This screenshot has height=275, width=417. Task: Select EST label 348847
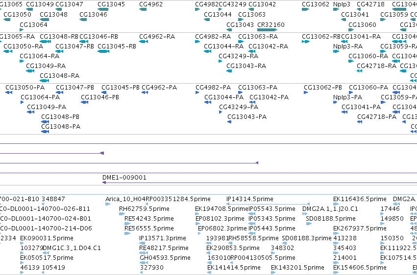tap(53, 199)
